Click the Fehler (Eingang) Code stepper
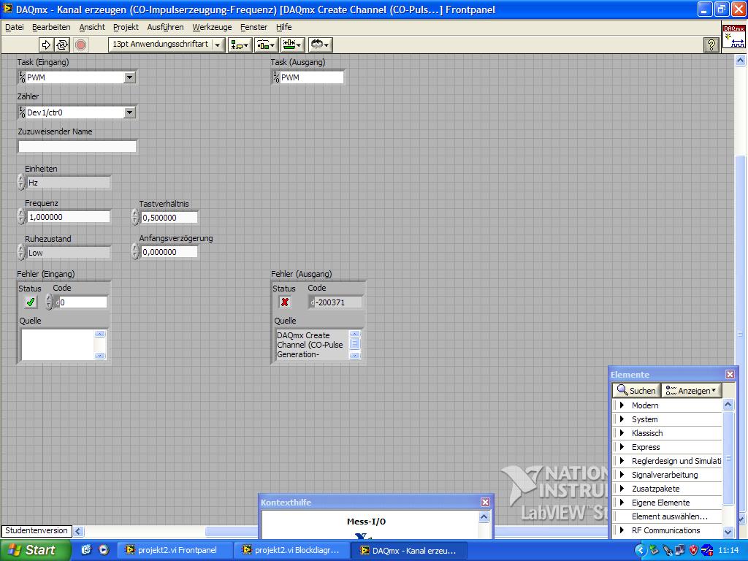 pos(49,302)
